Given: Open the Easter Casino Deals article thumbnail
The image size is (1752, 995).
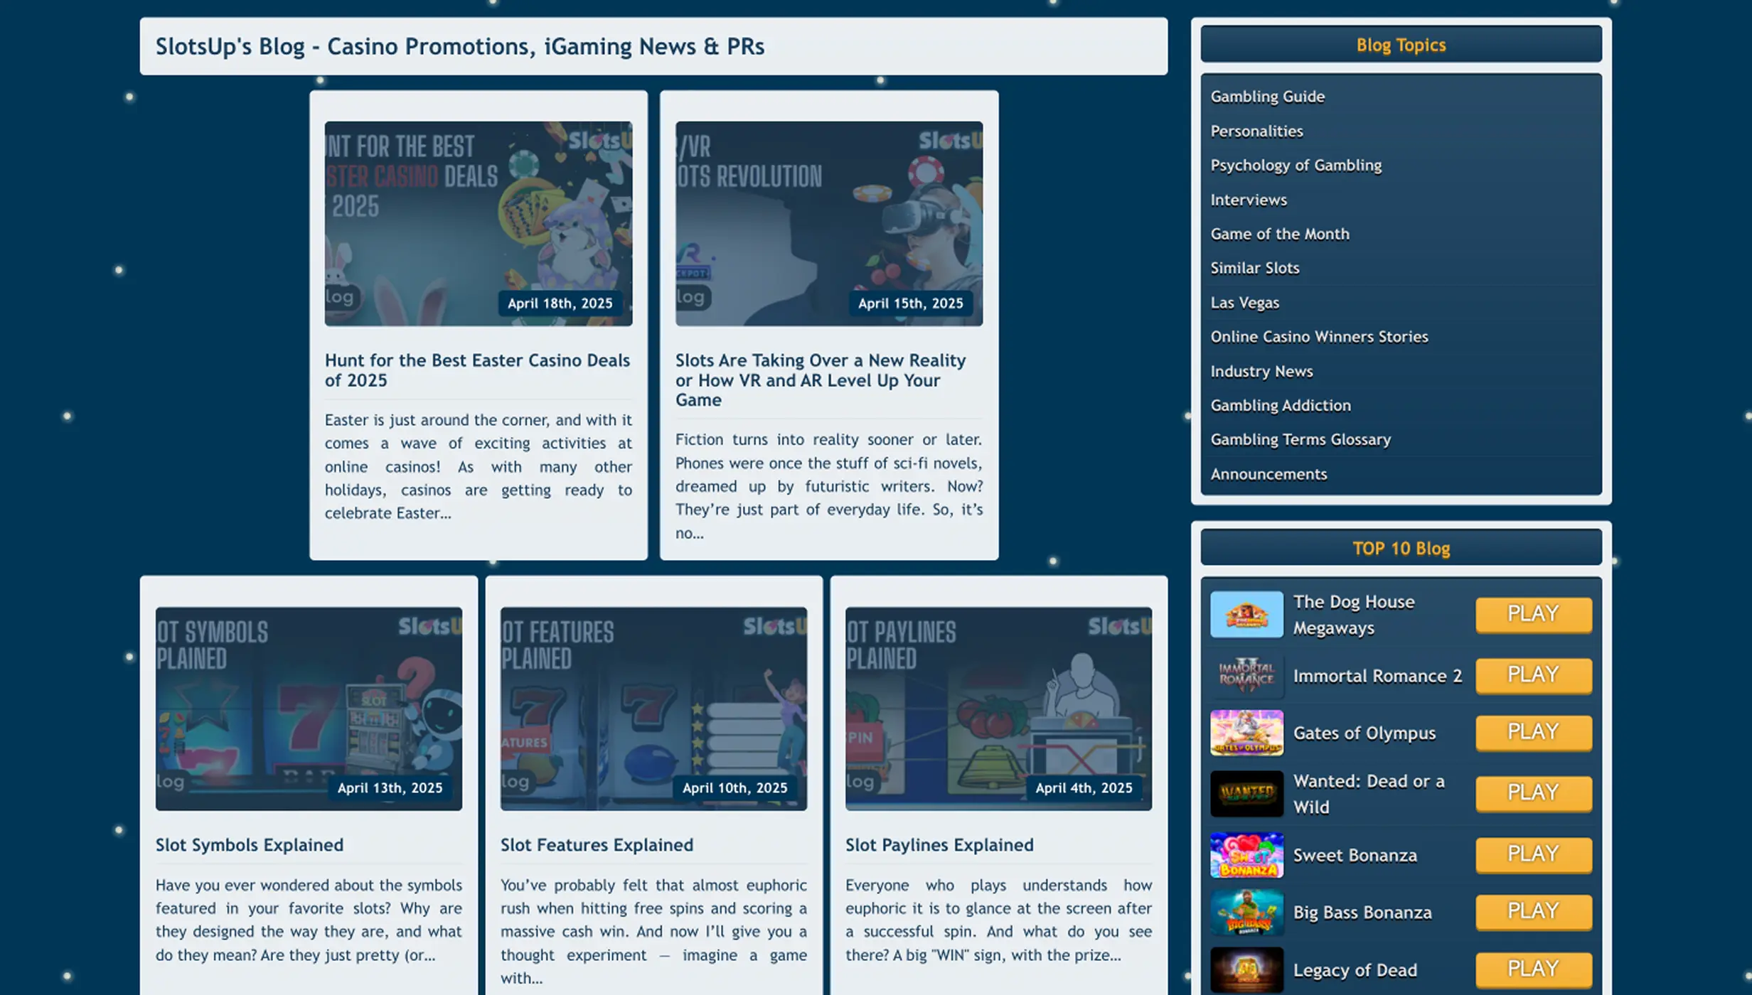Looking at the screenshot, I should tap(478, 223).
